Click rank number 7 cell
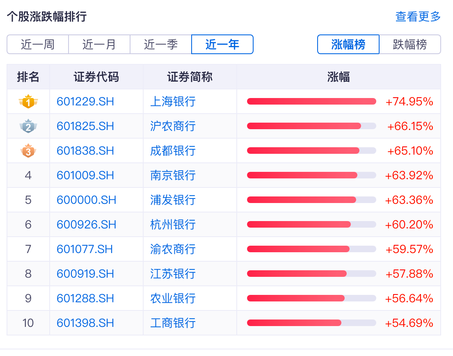 (x=28, y=249)
